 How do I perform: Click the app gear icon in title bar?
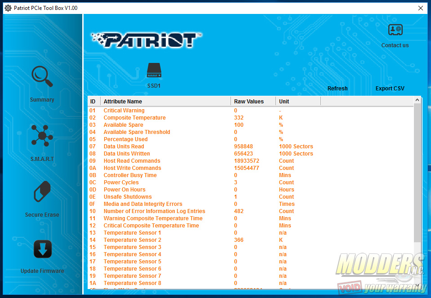[8, 8]
